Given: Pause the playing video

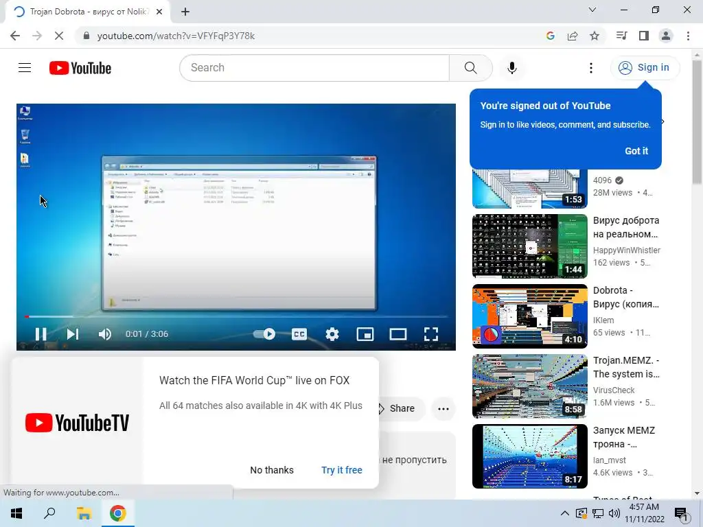Looking at the screenshot, I should tap(41, 334).
